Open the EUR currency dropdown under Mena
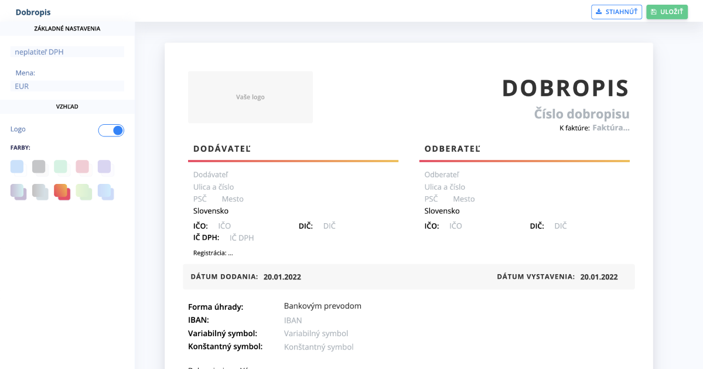Image resolution: width=703 pixels, height=369 pixels. click(67, 86)
